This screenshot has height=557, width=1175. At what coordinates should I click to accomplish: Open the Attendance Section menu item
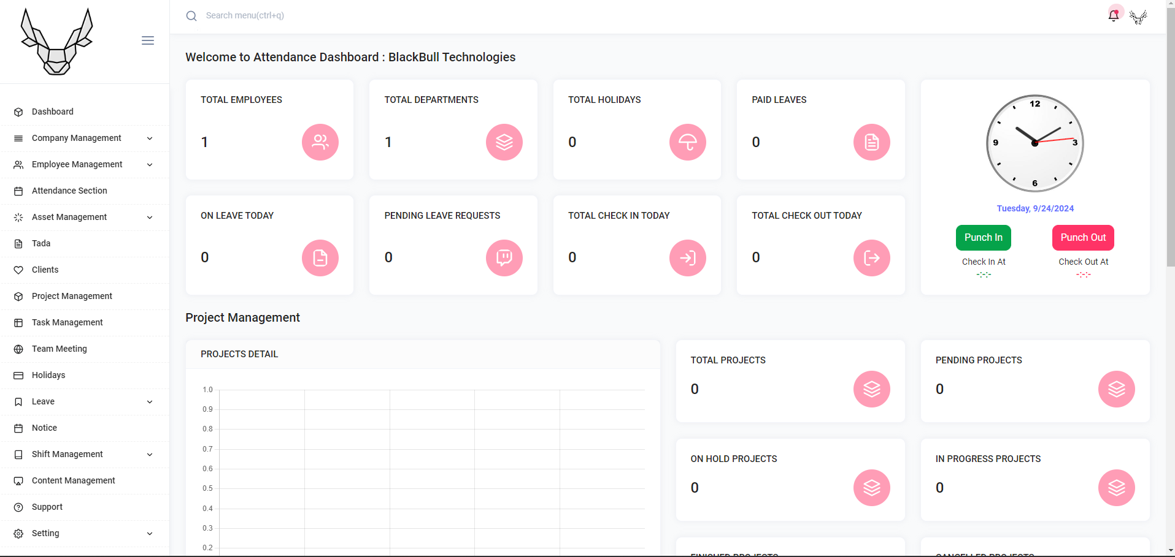pos(69,191)
